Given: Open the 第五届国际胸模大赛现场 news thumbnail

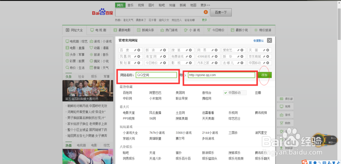Looking at the screenshot, I should (88, 91).
